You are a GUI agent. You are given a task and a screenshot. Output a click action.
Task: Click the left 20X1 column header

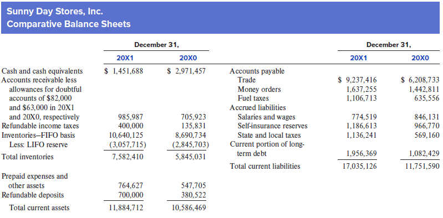pyautogui.click(x=125, y=58)
